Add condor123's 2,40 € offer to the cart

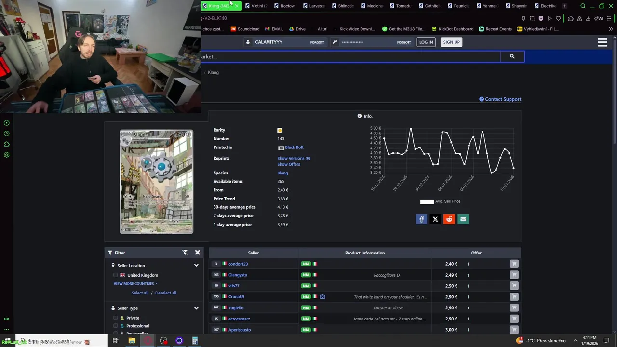pos(514,264)
